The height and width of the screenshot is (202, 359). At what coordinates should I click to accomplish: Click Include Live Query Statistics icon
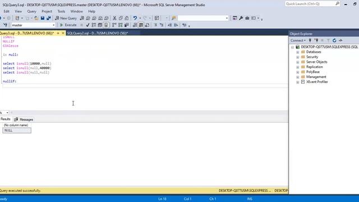tap(121, 25)
